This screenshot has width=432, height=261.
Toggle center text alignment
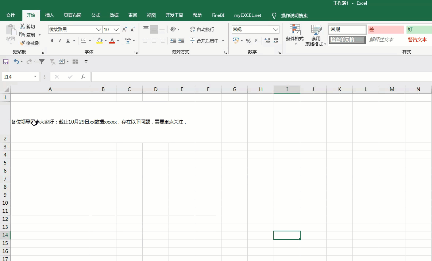point(154,41)
